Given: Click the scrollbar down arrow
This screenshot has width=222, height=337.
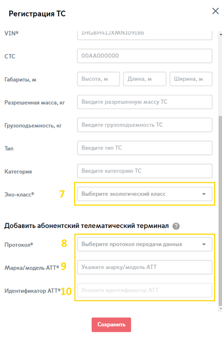Looking at the screenshot, I should [x=220, y=309].
